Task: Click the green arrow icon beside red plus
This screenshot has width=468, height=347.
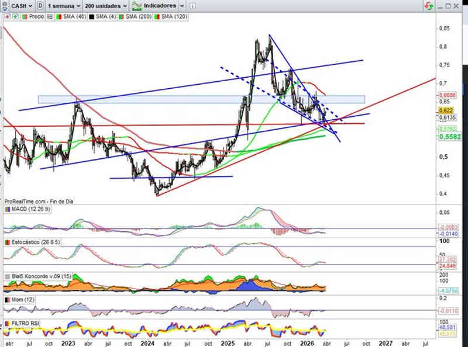Action: 15,16
